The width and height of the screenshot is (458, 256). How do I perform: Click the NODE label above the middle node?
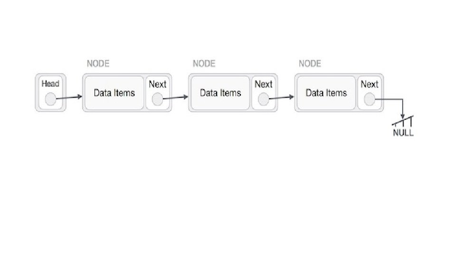[x=204, y=64]
